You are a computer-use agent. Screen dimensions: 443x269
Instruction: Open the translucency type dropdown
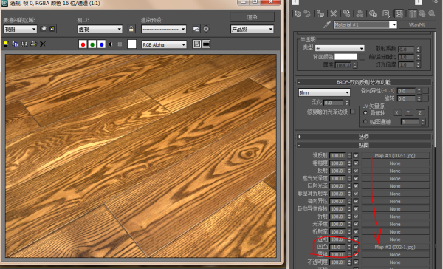pyautogui.click(x=340, y=48)
